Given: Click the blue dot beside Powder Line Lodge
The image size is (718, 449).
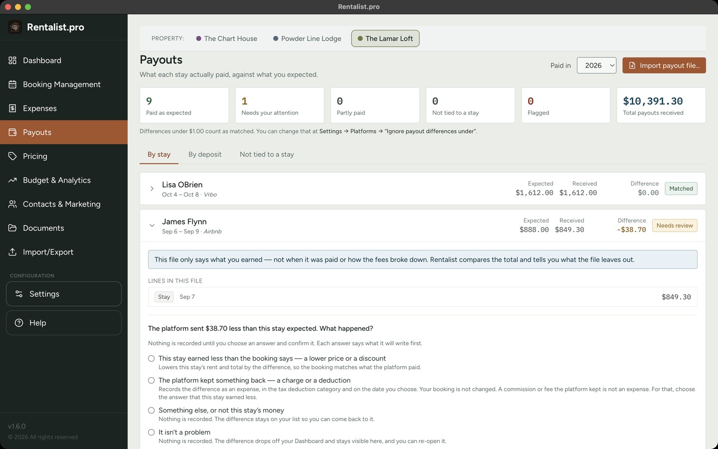Looking at the screenshot, I should [x=276, y=38].
